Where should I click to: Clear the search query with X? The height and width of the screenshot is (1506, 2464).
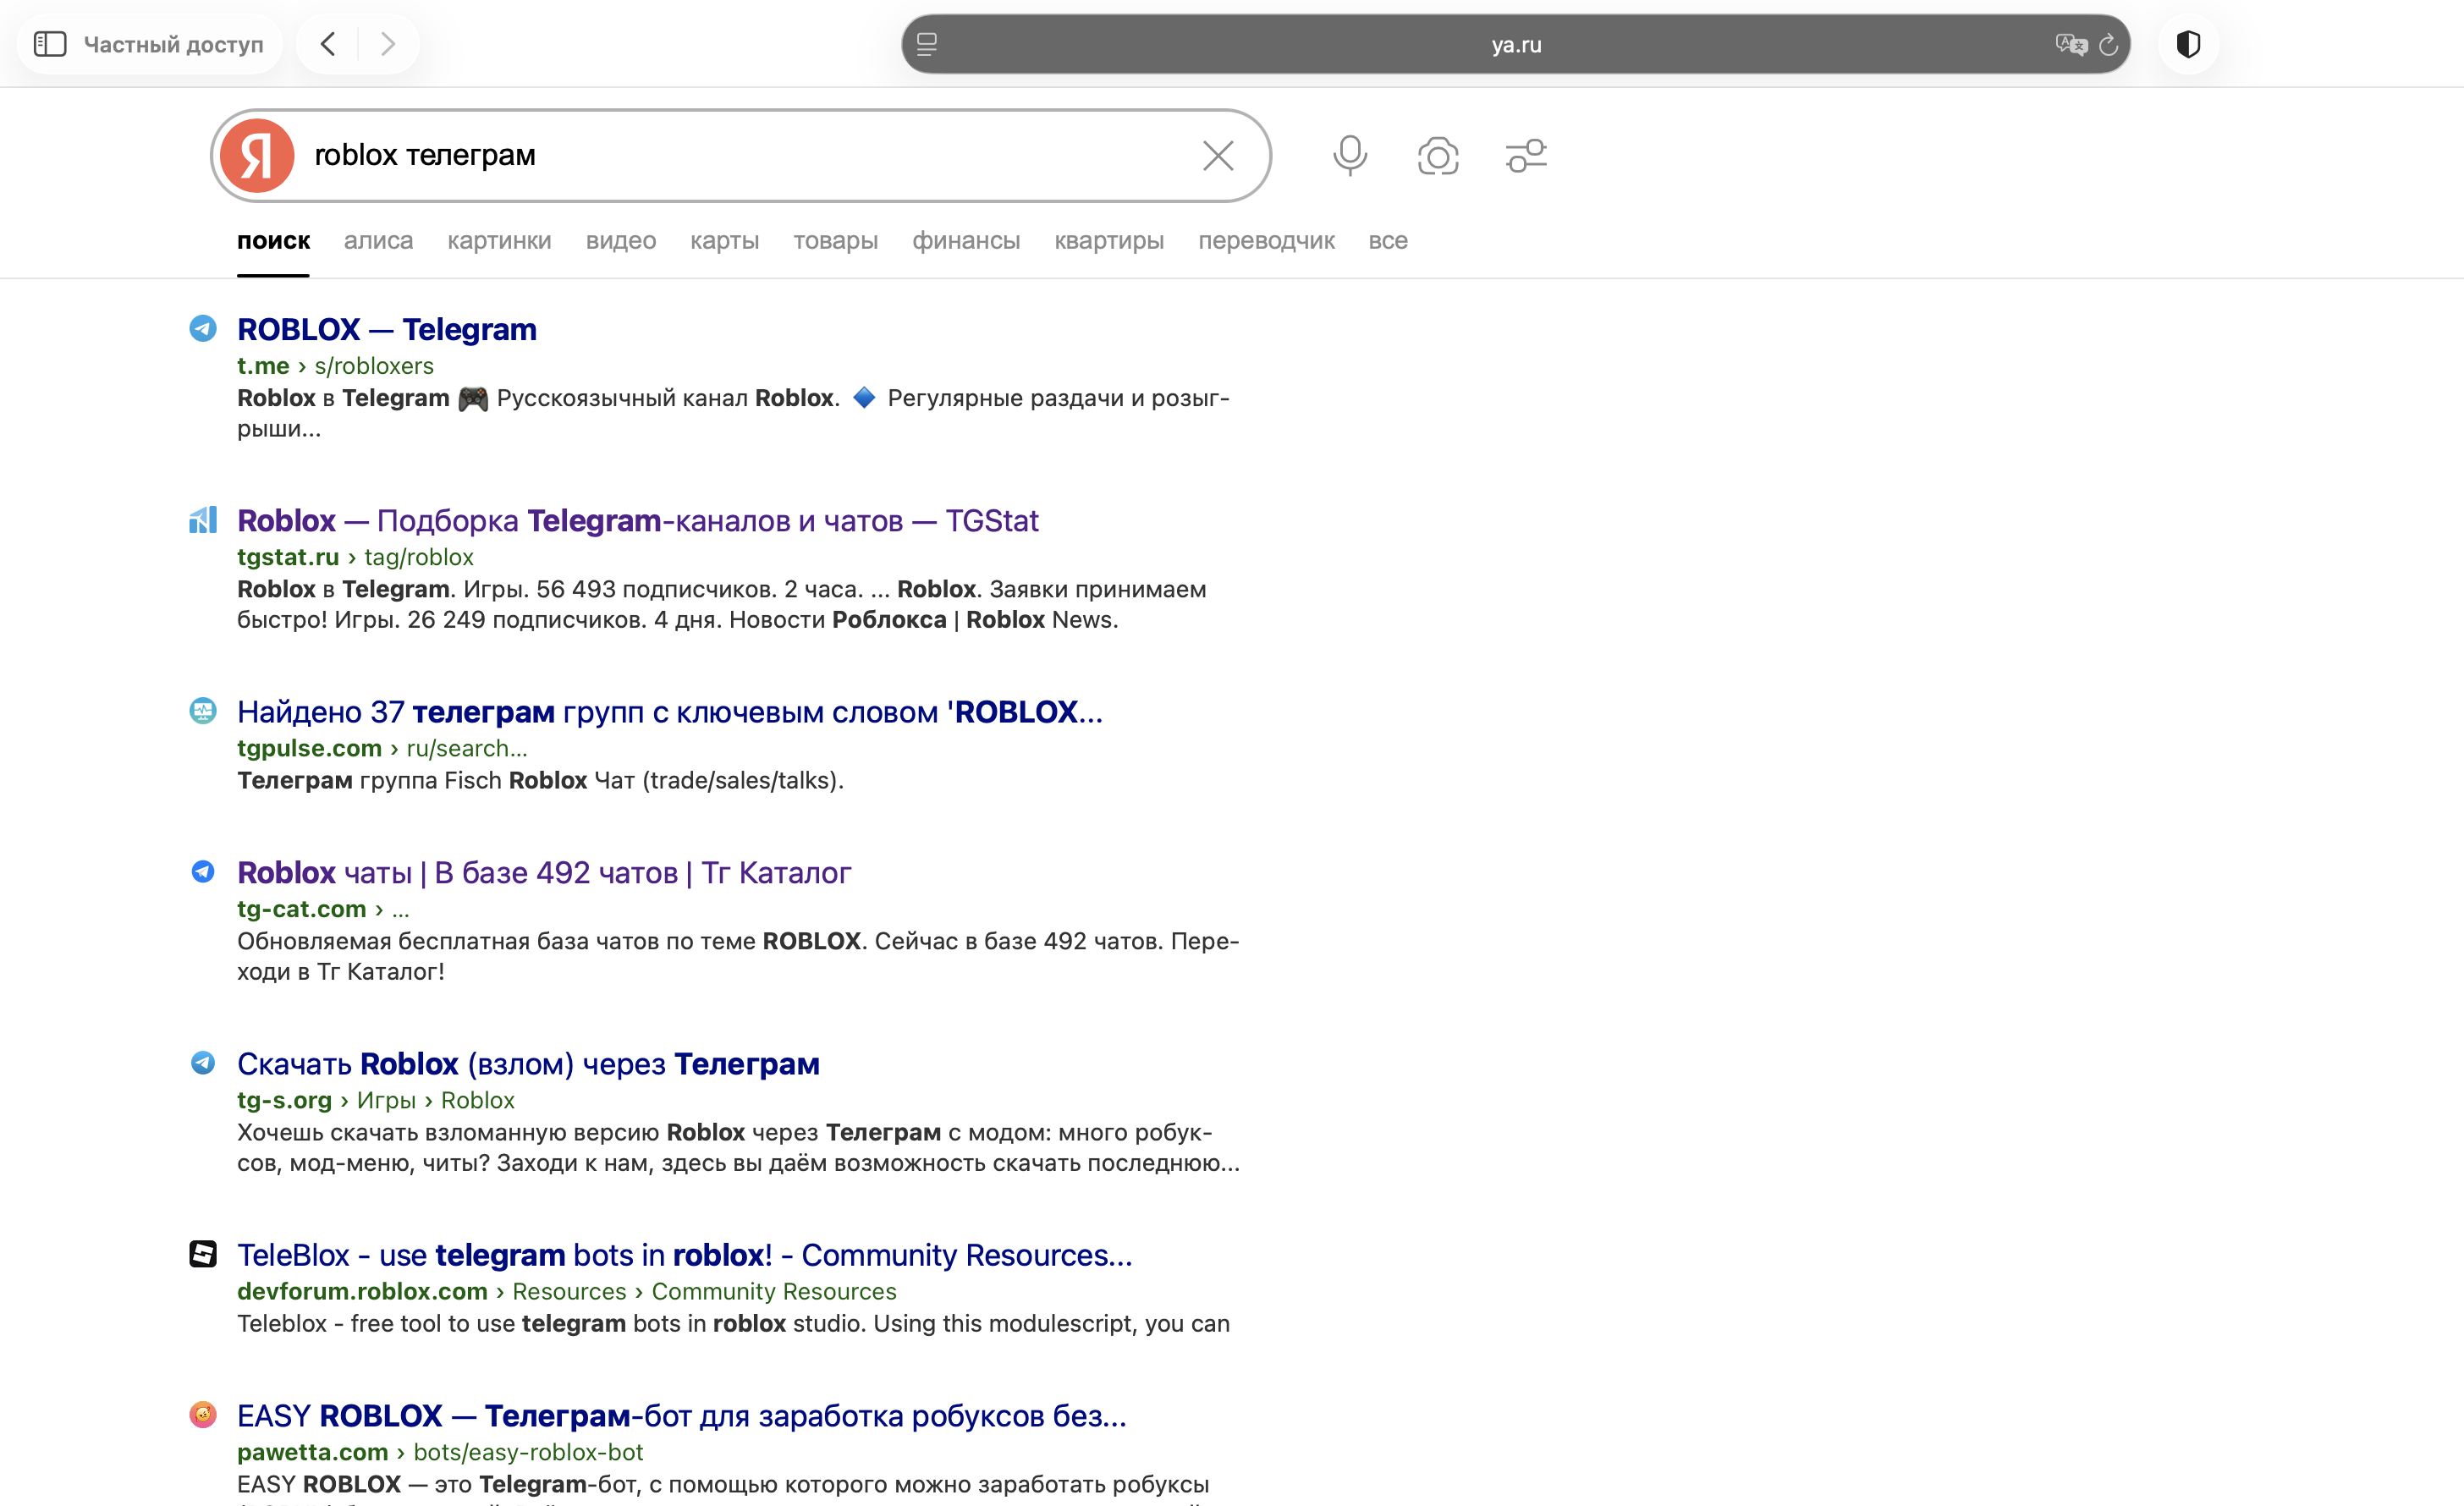tap(1217, 156)
